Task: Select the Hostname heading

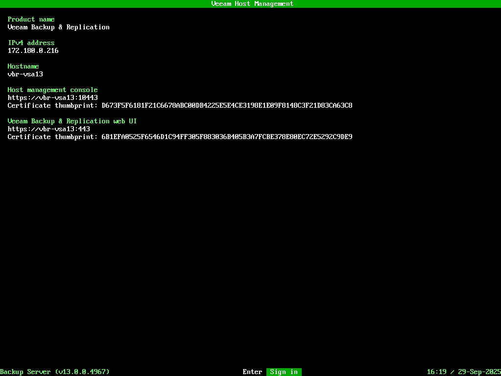Action: click(x=23, y=67)
